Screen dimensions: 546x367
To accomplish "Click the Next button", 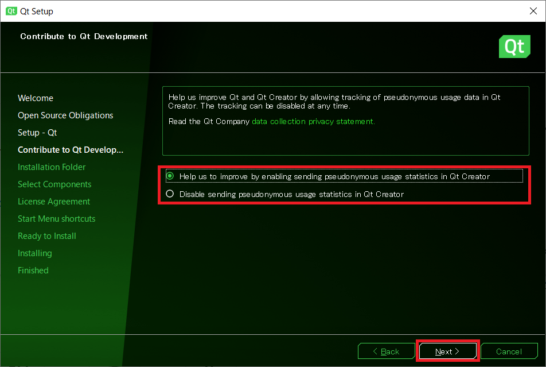I will [447, 351].
